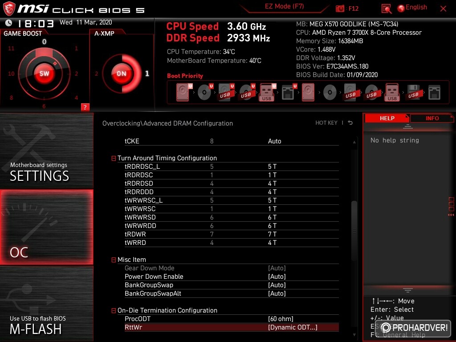Click the settings list scrollbar thumb
The image size is (456, 342).
pos(354,231)
